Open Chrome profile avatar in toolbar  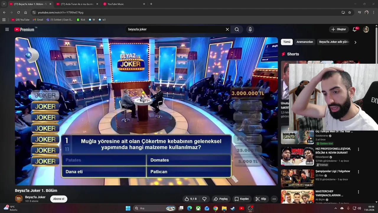pos(366,12)
